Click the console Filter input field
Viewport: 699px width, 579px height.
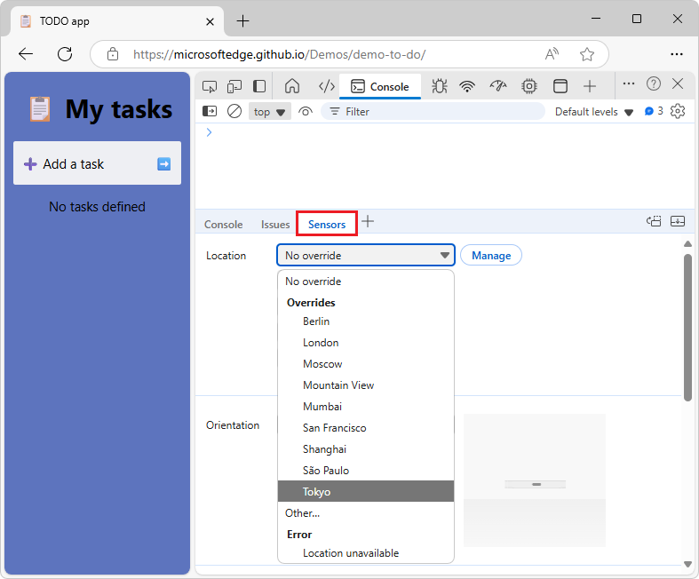pos(433,111)
